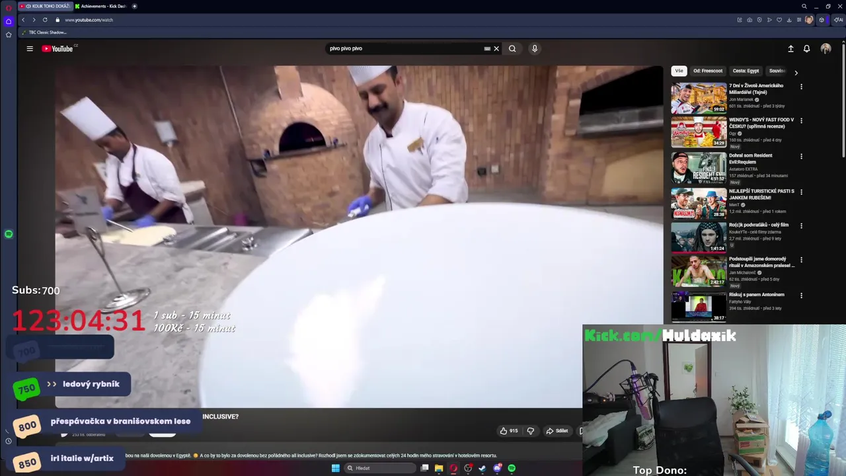The image size is (846, 476).
Task: Open options for 'Riskuj s panem Antonínem'
Action: [x=801, y=296]
